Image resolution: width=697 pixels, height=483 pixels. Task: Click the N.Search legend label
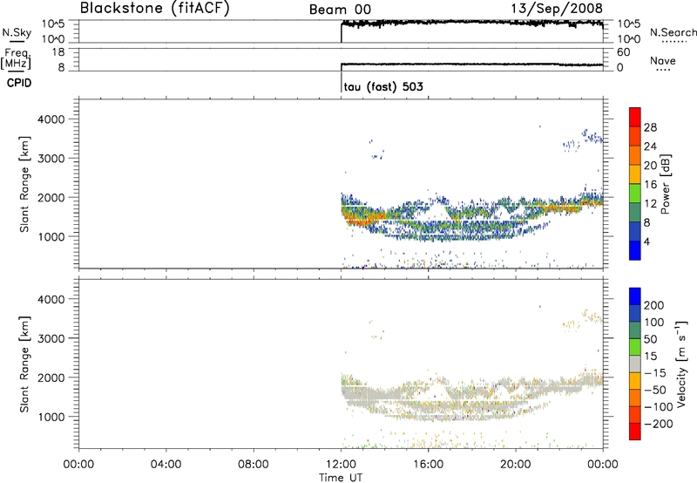pyautogui.click(x=673, y=32)
